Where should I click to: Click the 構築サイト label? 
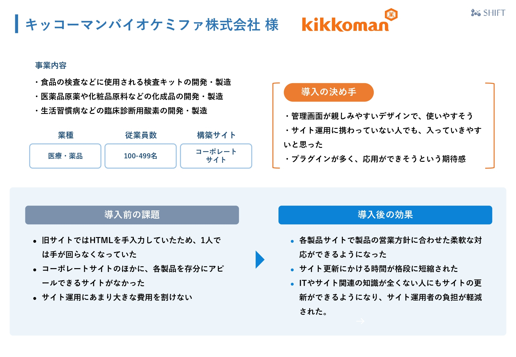(x=216, y=135)
